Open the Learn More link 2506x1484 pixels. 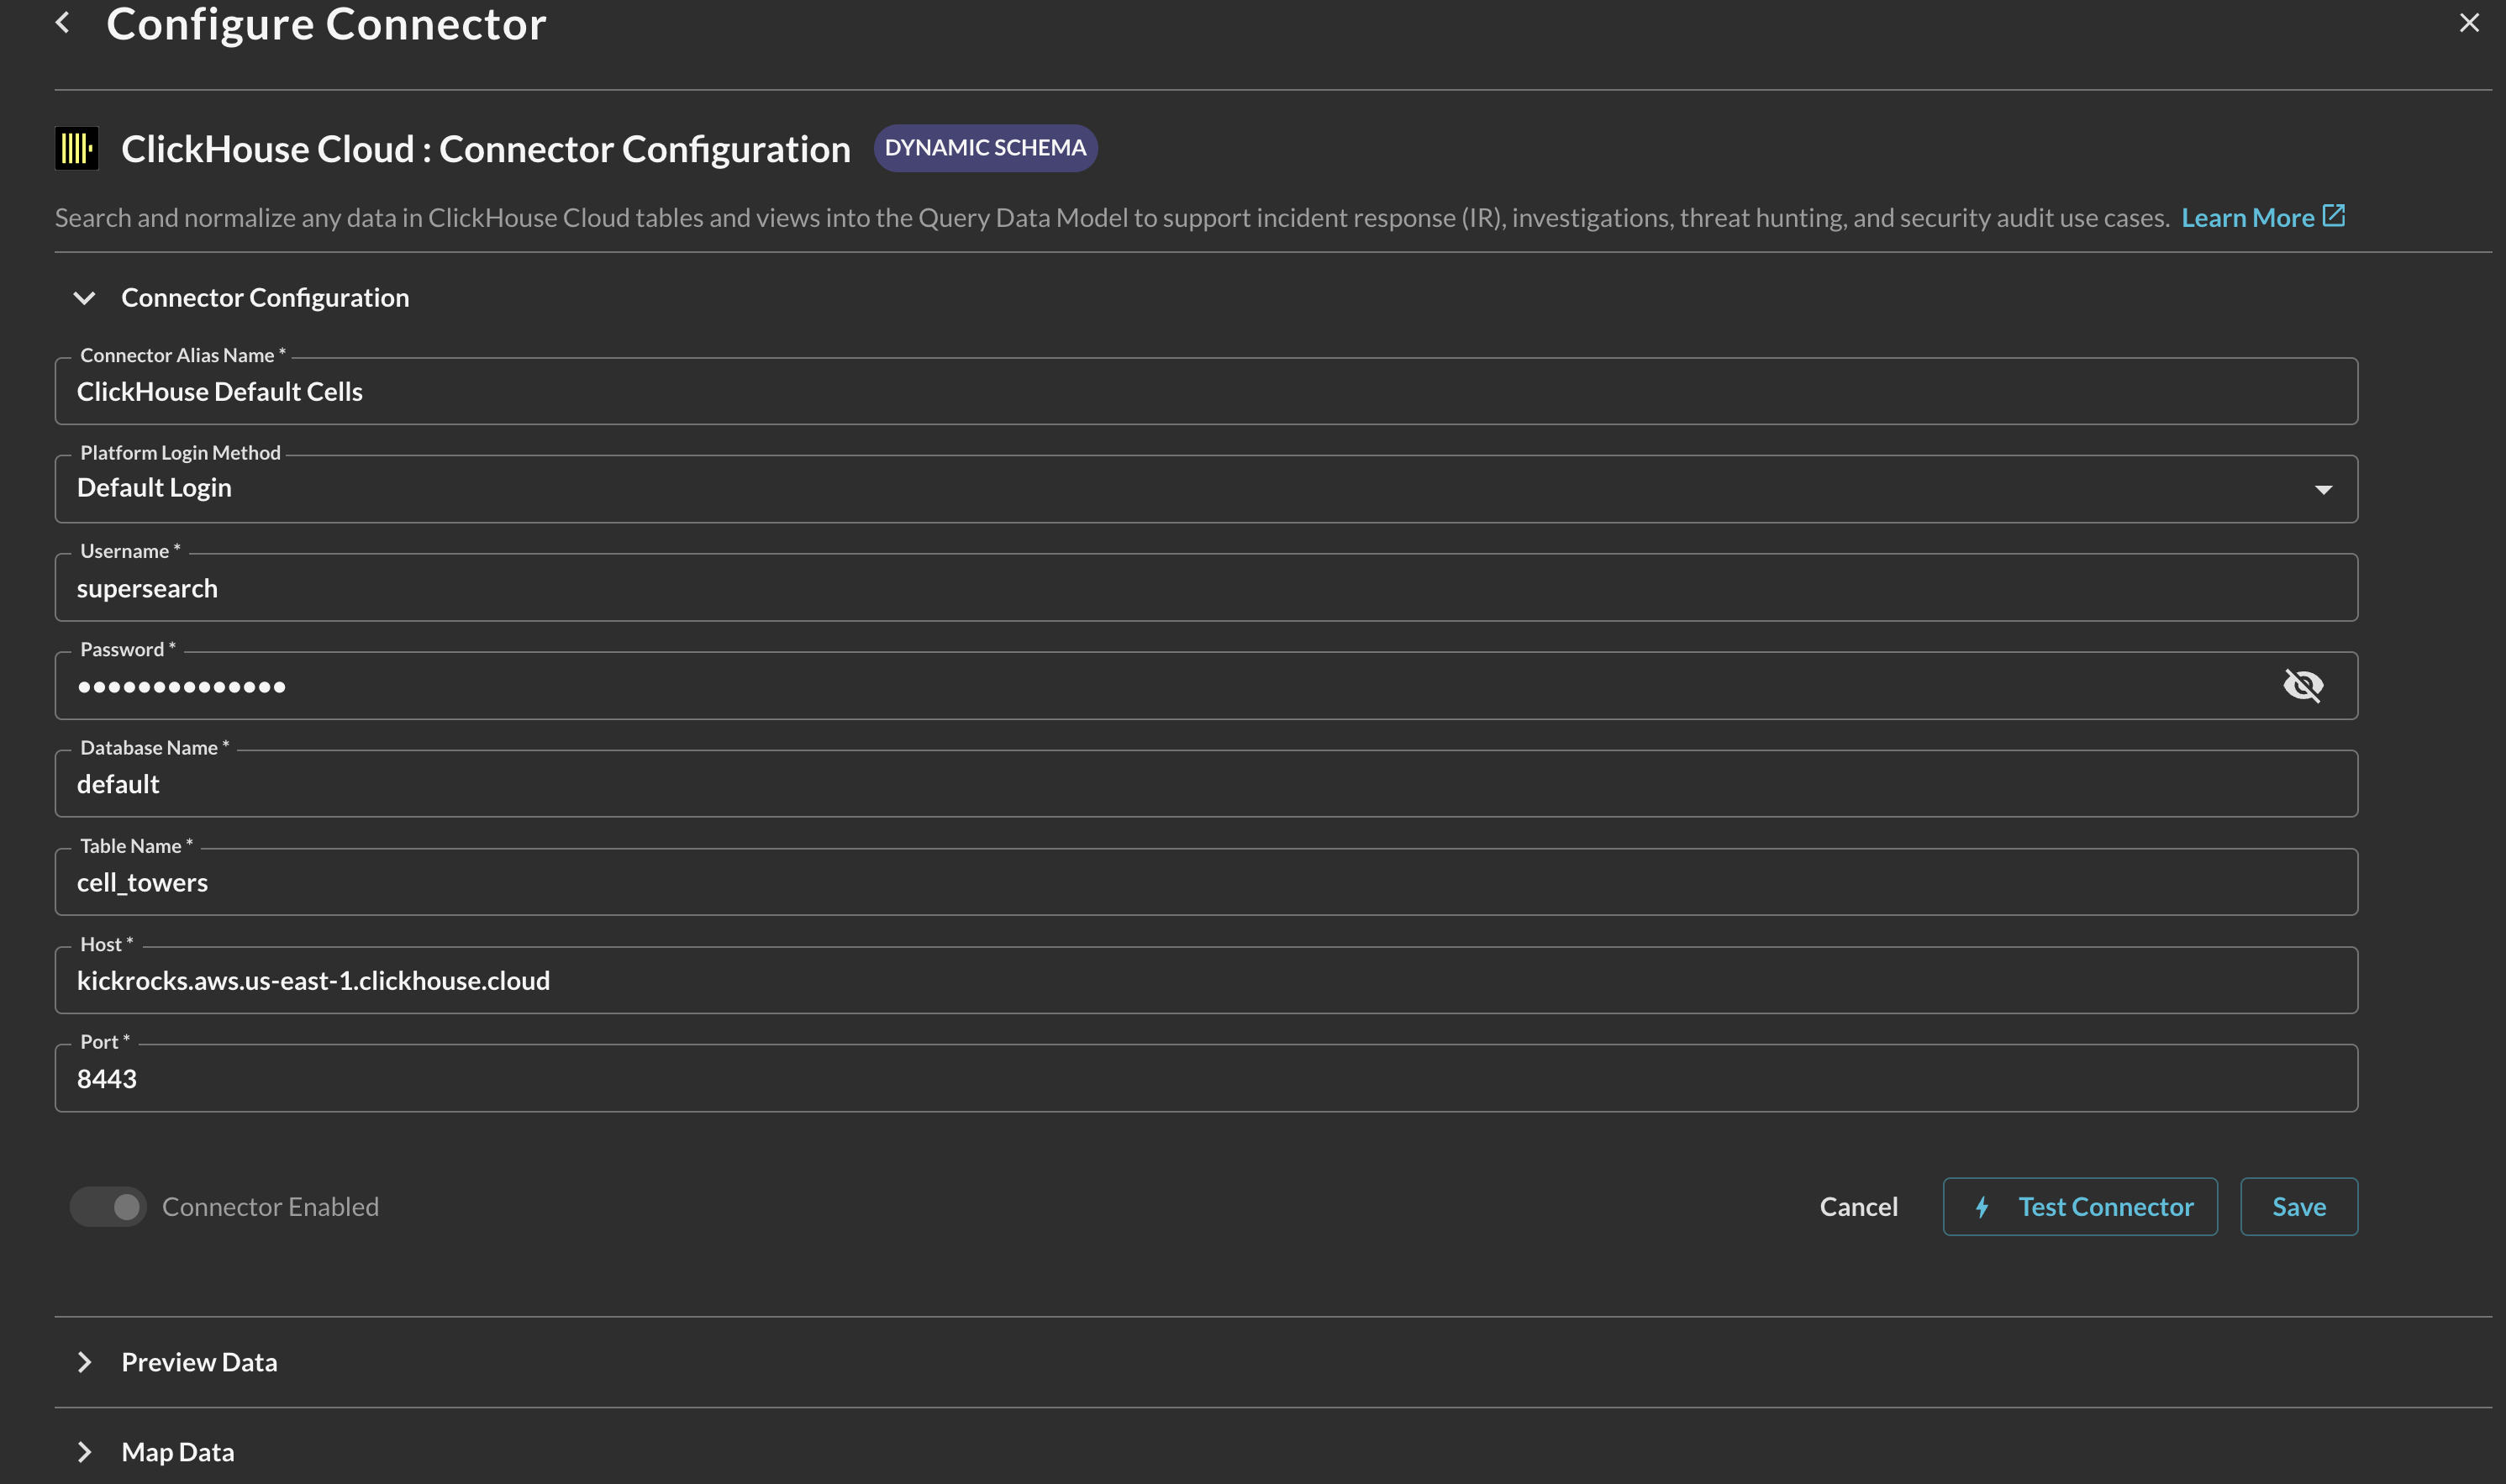click(2247, 217)
